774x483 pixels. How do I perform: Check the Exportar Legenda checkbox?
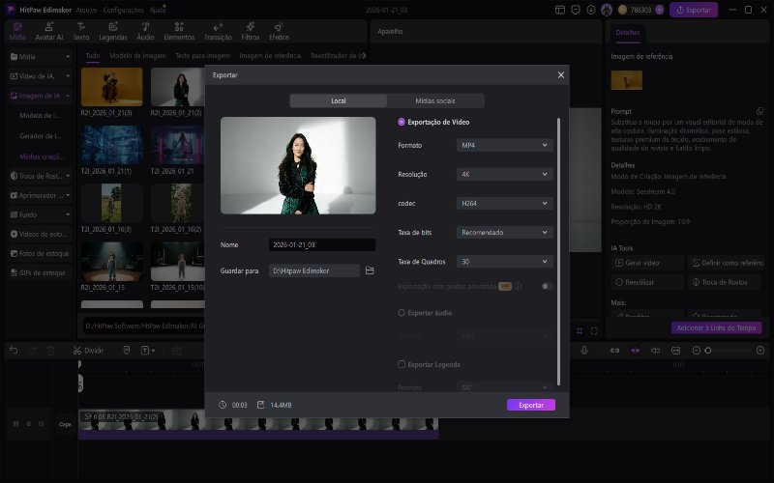tap(402, 364)
